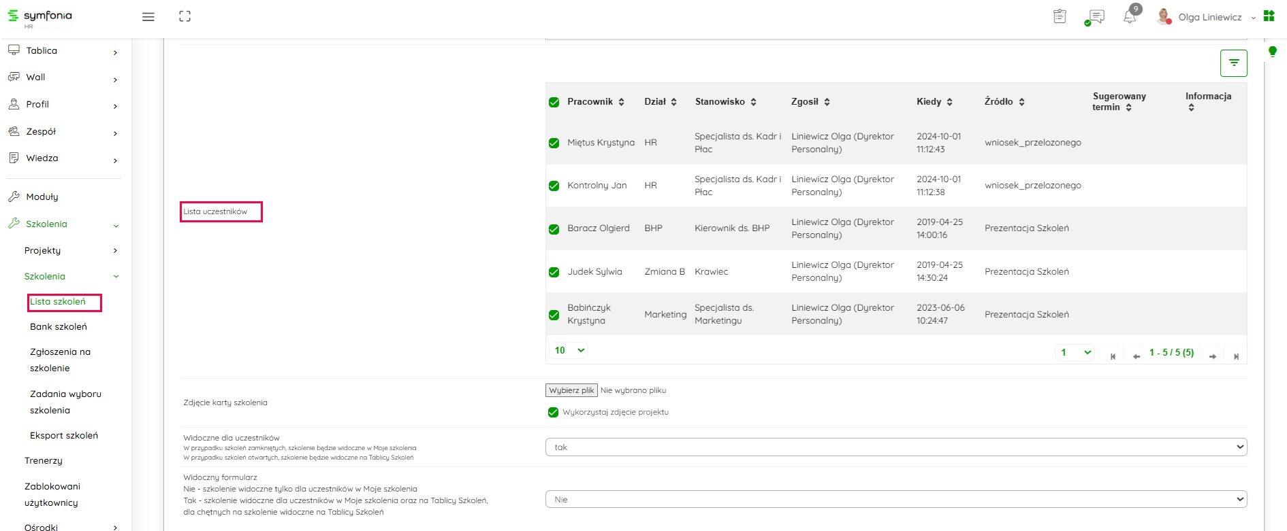
Task: Click the 'Wybierz plik' button
Action: (571, 390)
